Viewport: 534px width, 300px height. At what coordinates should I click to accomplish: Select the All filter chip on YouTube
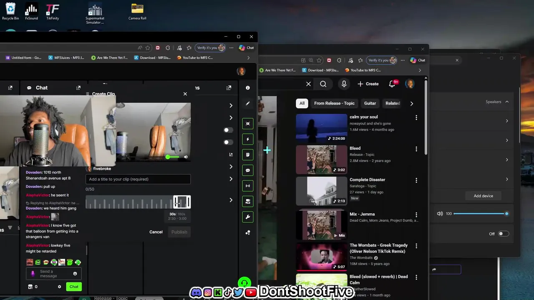click(x=302, y=103)
